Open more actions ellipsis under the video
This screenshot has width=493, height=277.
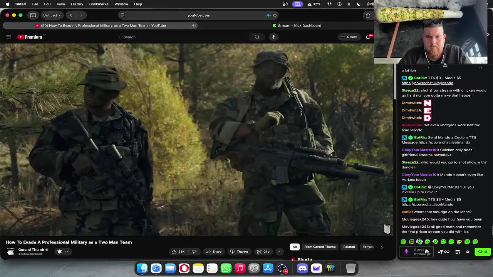click(x=280, y=252)
